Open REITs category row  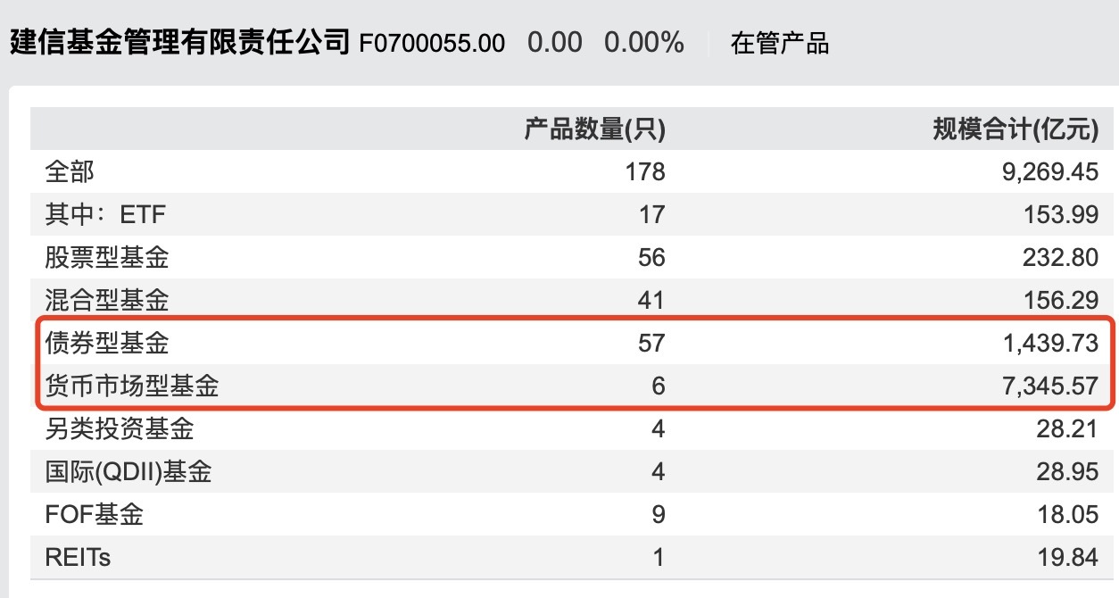point(571,558)
